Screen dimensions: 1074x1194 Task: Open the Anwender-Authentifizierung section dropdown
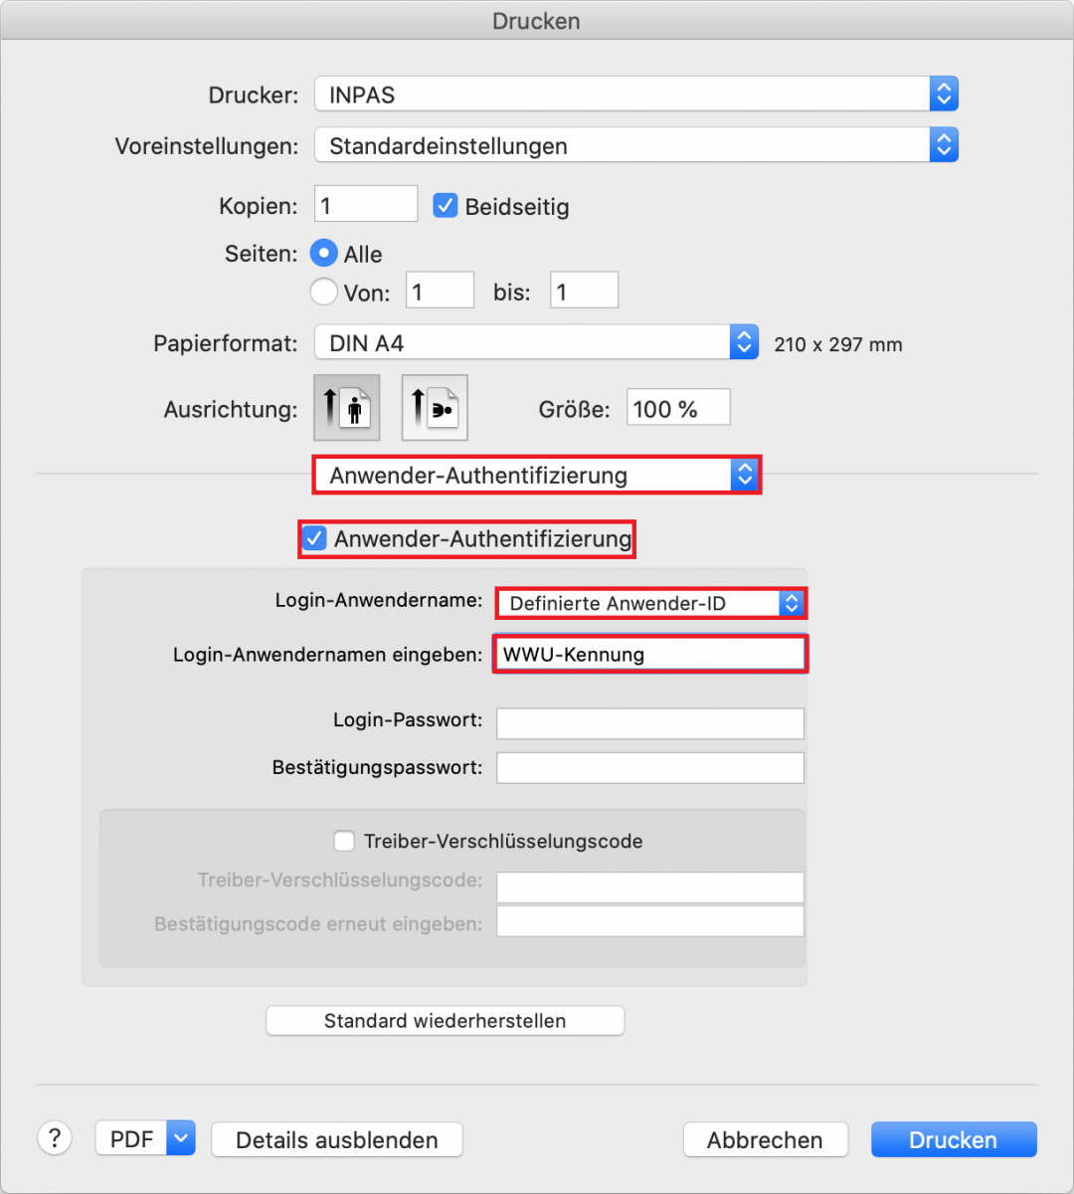[x=537, y=476]
